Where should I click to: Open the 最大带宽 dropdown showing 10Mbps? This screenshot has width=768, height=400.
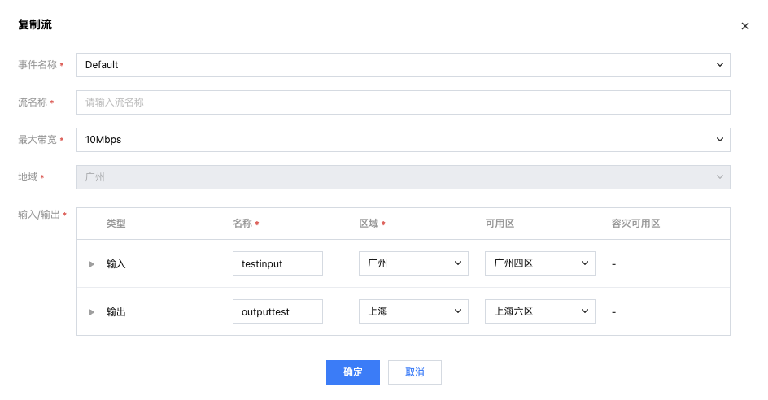click(403, 140)
